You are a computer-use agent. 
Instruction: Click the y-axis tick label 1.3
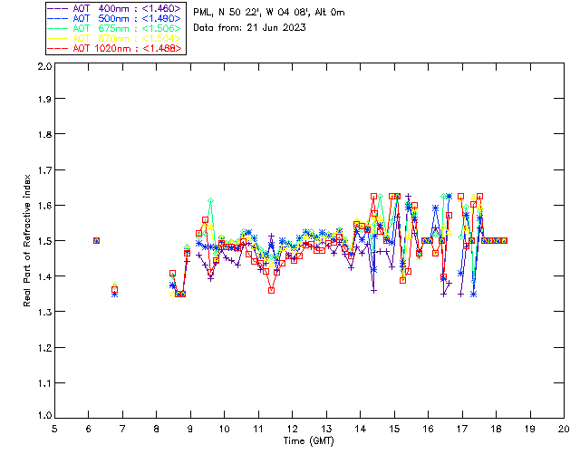click(x=44, y=312)
